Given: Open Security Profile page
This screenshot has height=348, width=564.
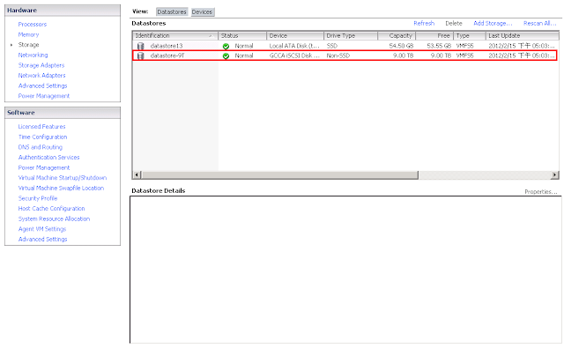Looking at the screenshot, I should click(38, 198).
